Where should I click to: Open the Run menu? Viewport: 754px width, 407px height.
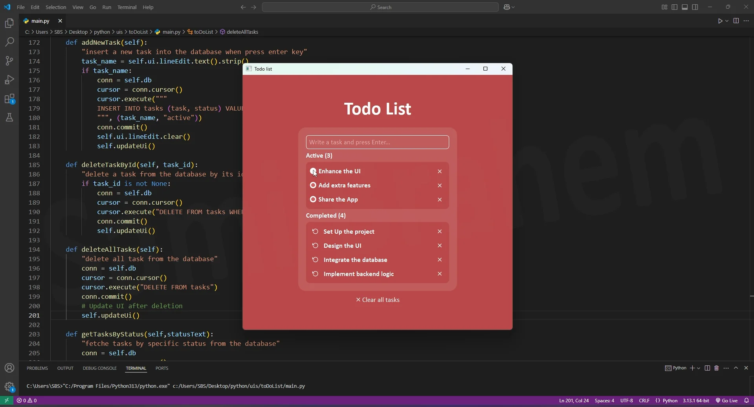pos(106,7)
